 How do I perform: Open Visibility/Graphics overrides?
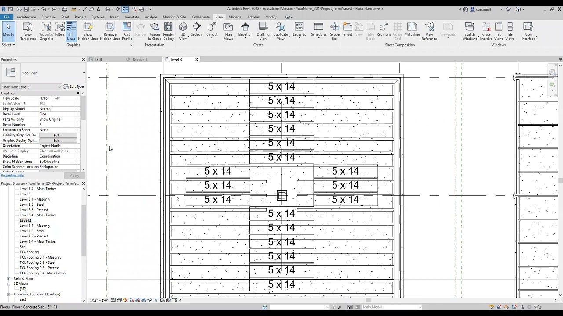[x=46, y=31]
